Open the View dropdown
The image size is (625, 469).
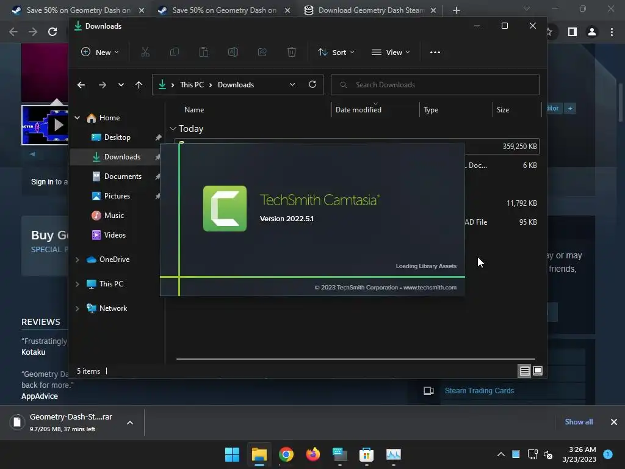391,53
